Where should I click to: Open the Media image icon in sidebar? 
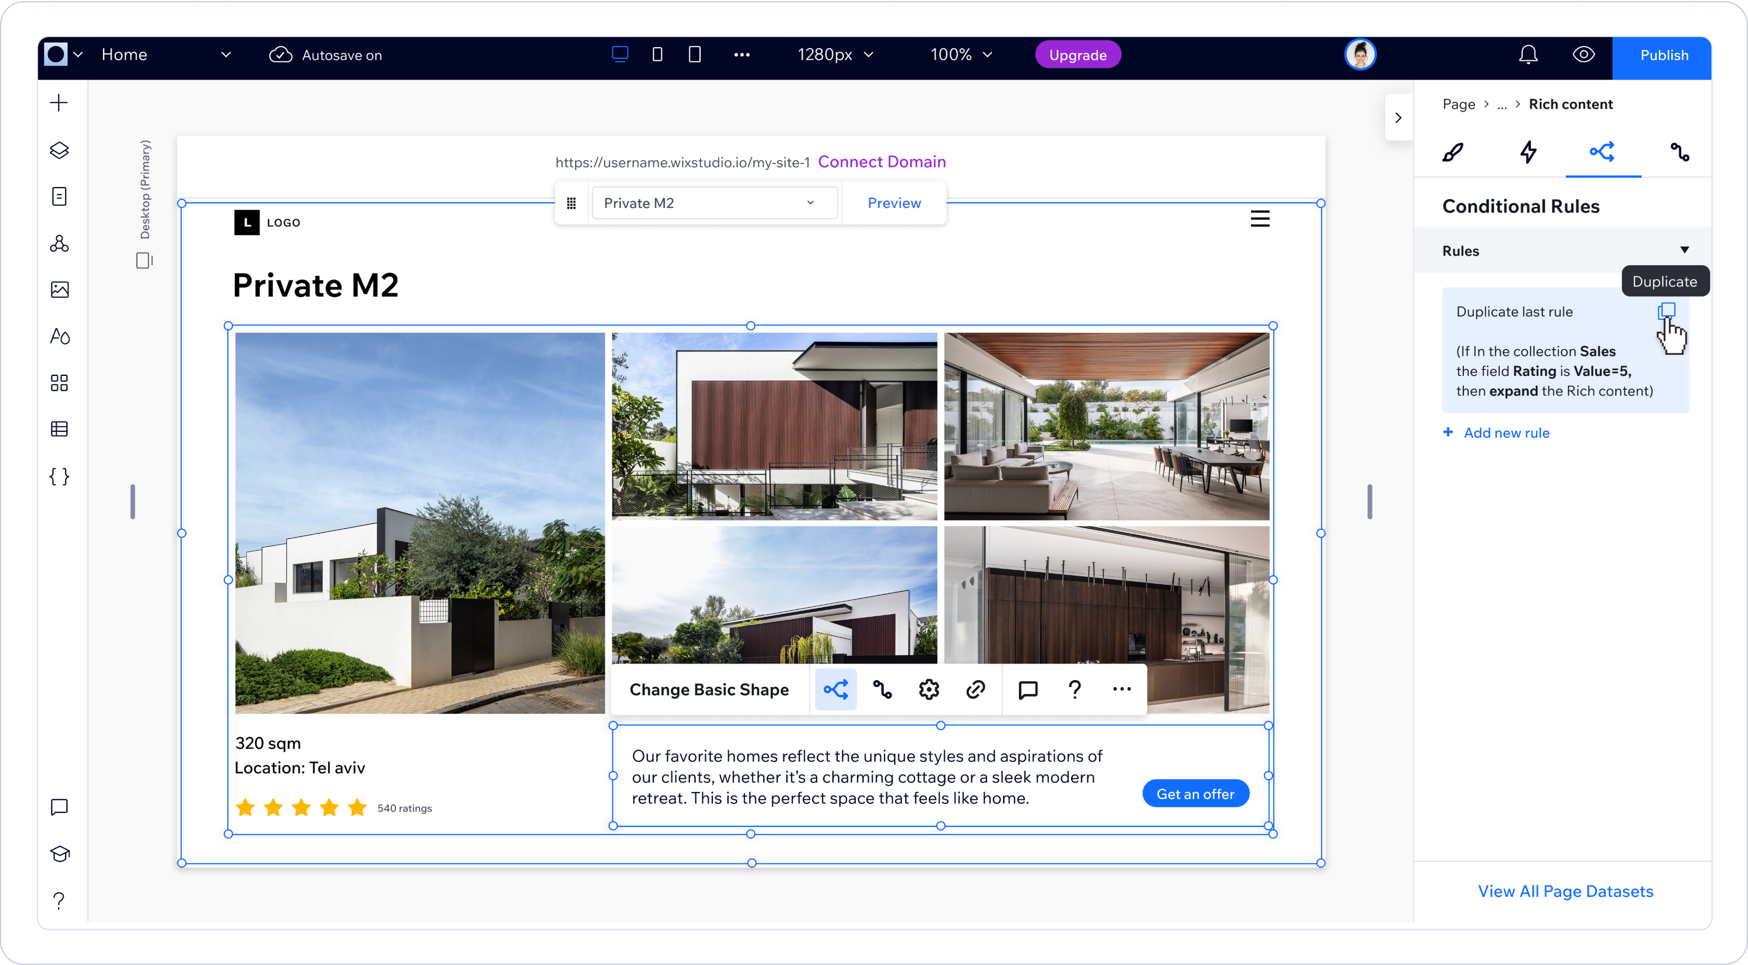(59, 290)
